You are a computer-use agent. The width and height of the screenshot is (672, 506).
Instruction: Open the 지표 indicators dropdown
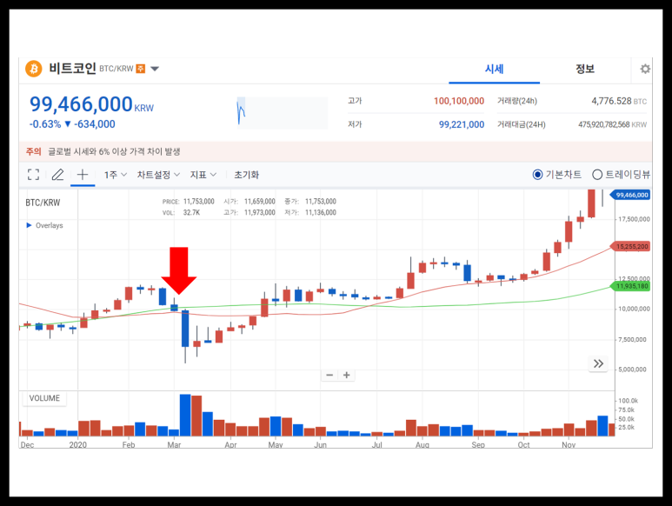tap(203, 175)
